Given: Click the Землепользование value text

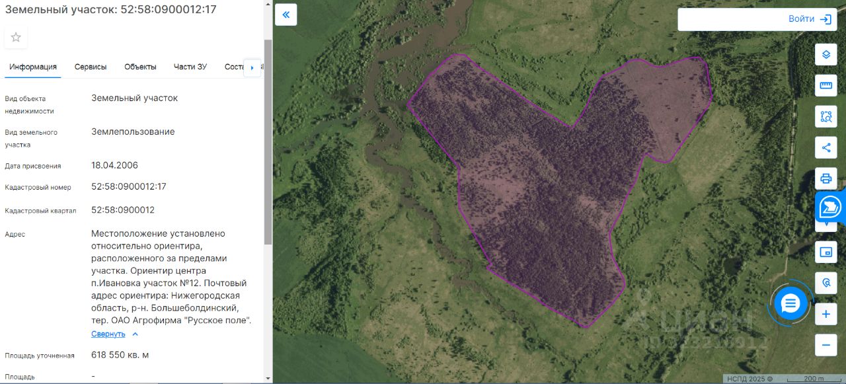Looking at the screenshot, I should tap(133, 132).
